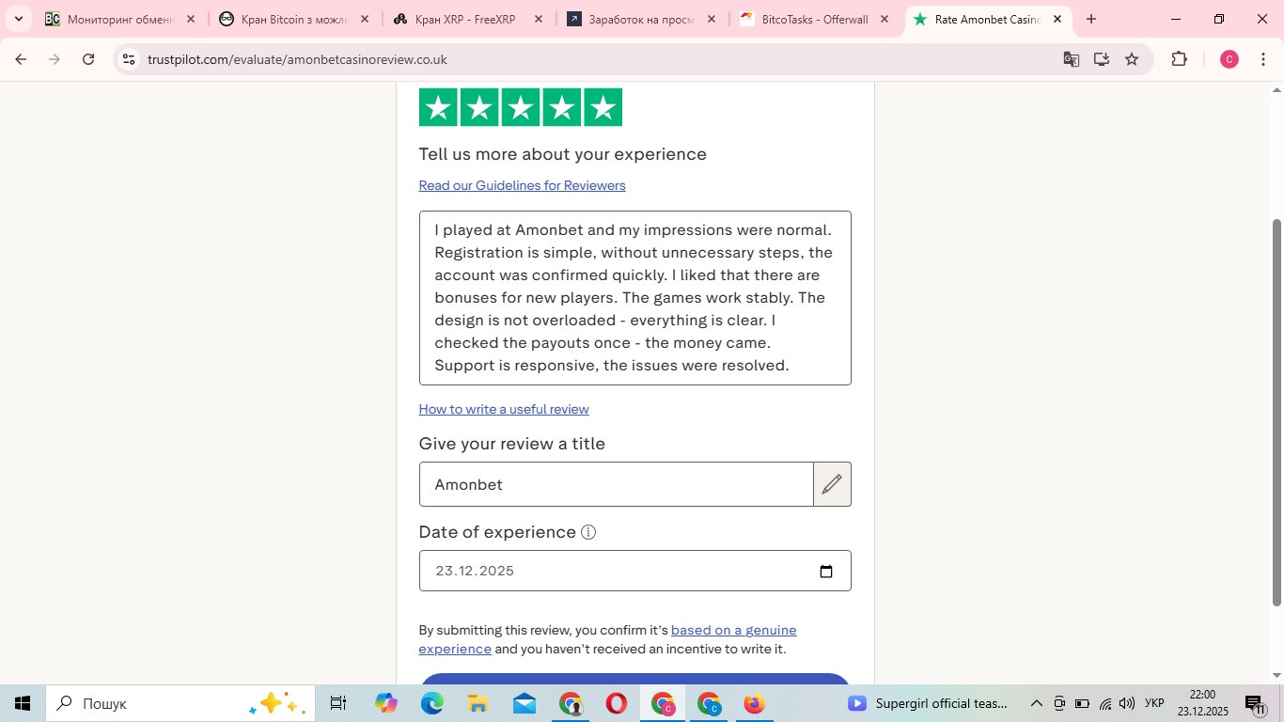Open the Wi-Fi network tray icon
Screen dimensions: 1284x722
tap(1105, 703)
